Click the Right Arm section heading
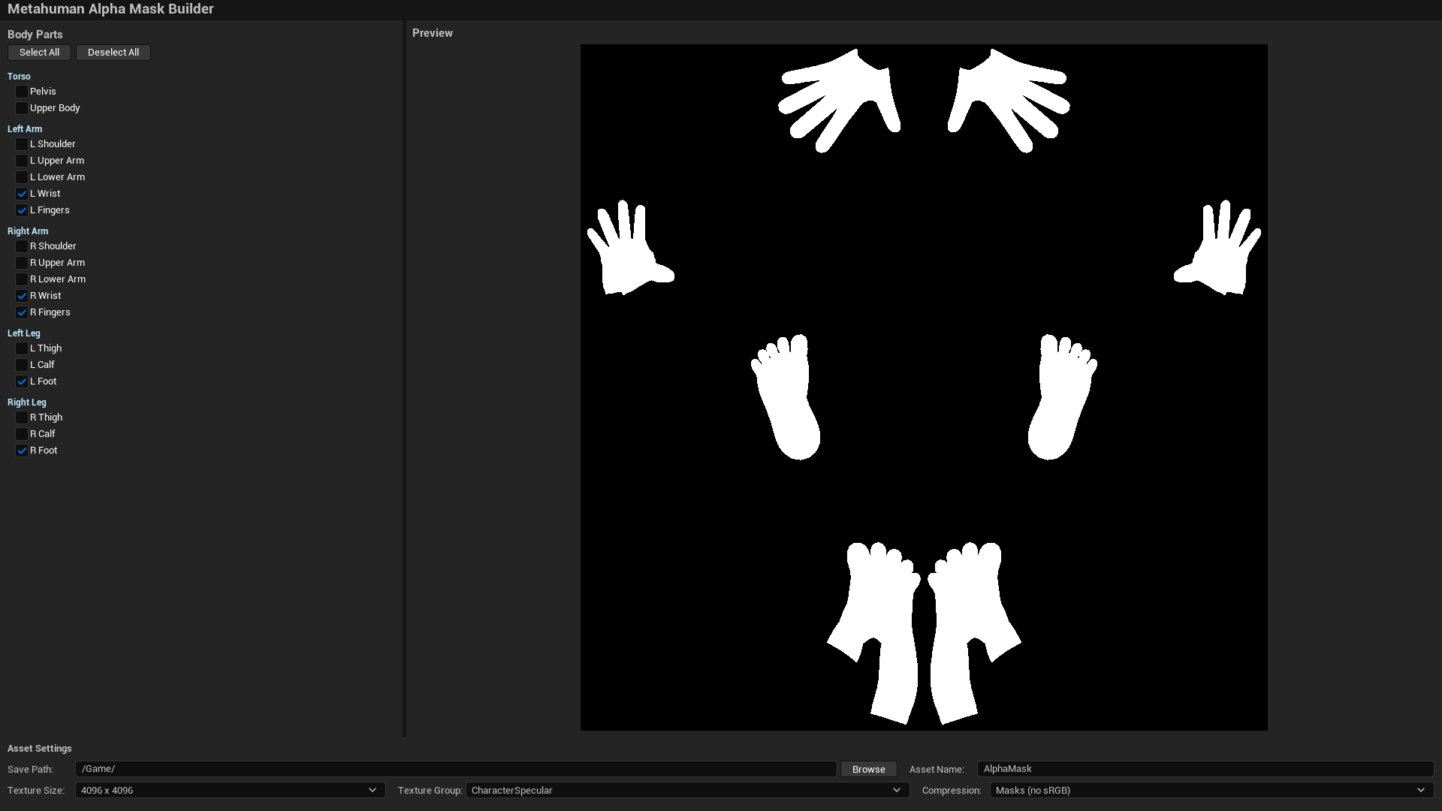 (x=28, y=231)
